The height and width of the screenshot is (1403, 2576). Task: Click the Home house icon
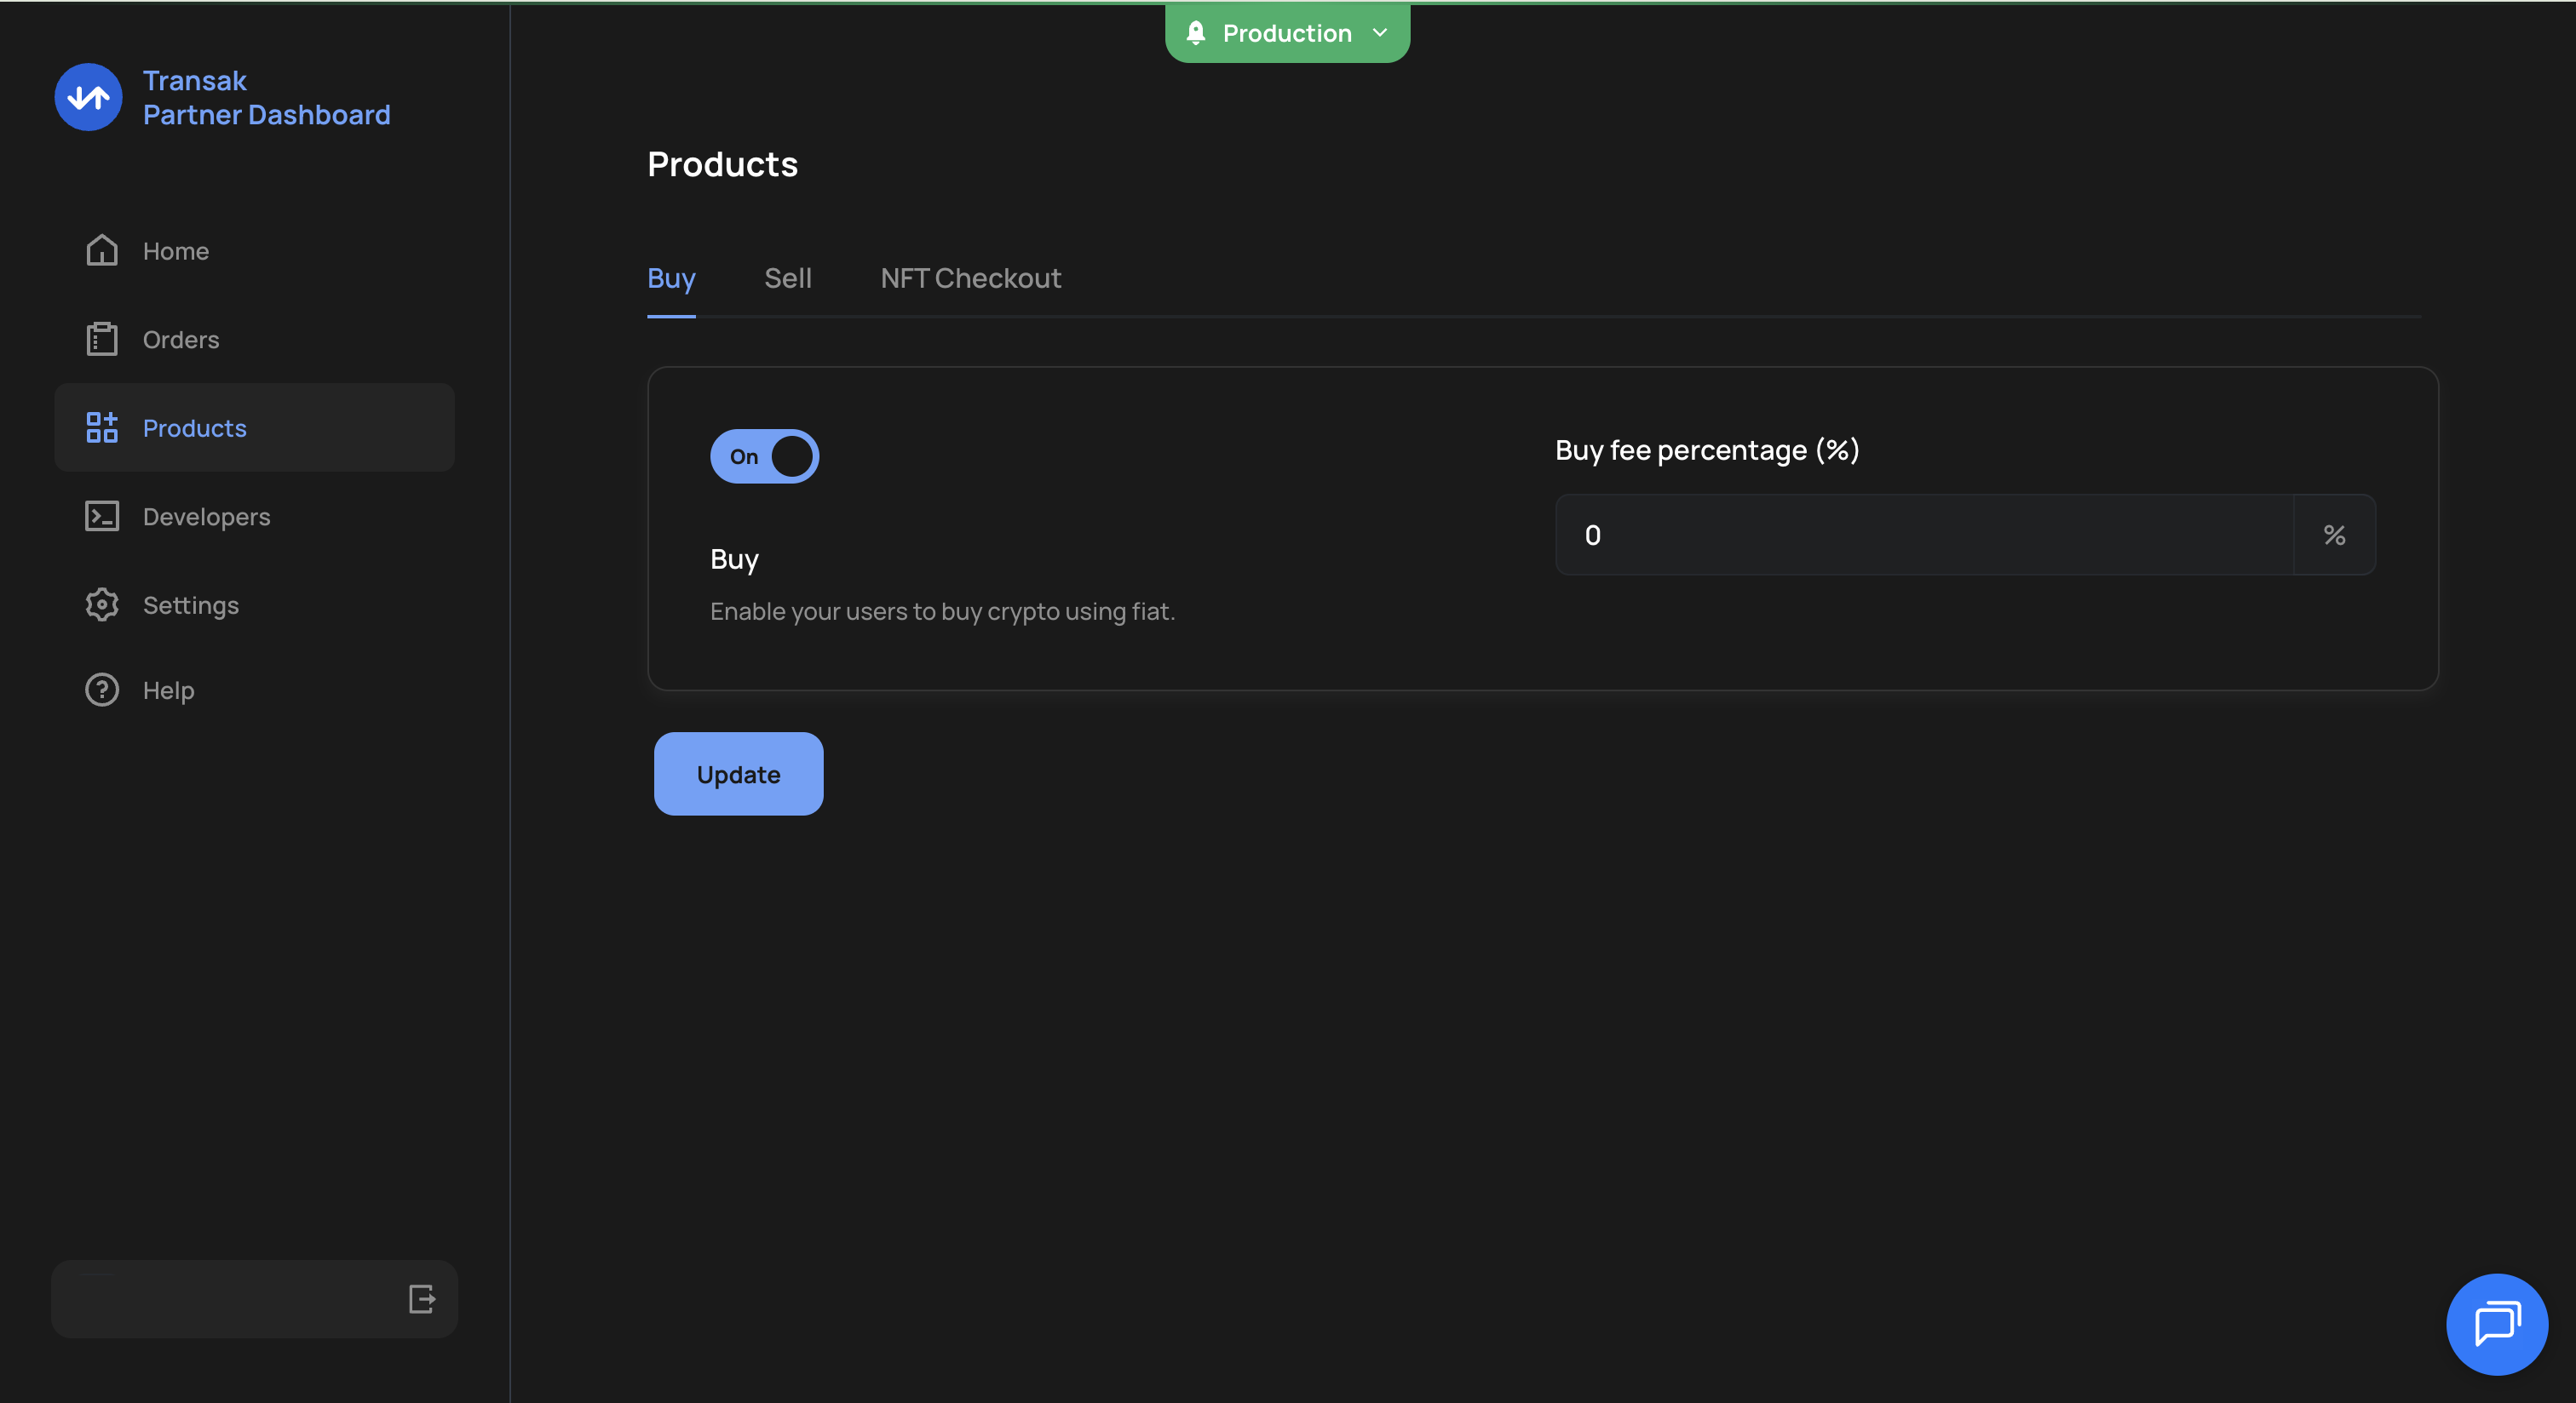pos(102,249)
